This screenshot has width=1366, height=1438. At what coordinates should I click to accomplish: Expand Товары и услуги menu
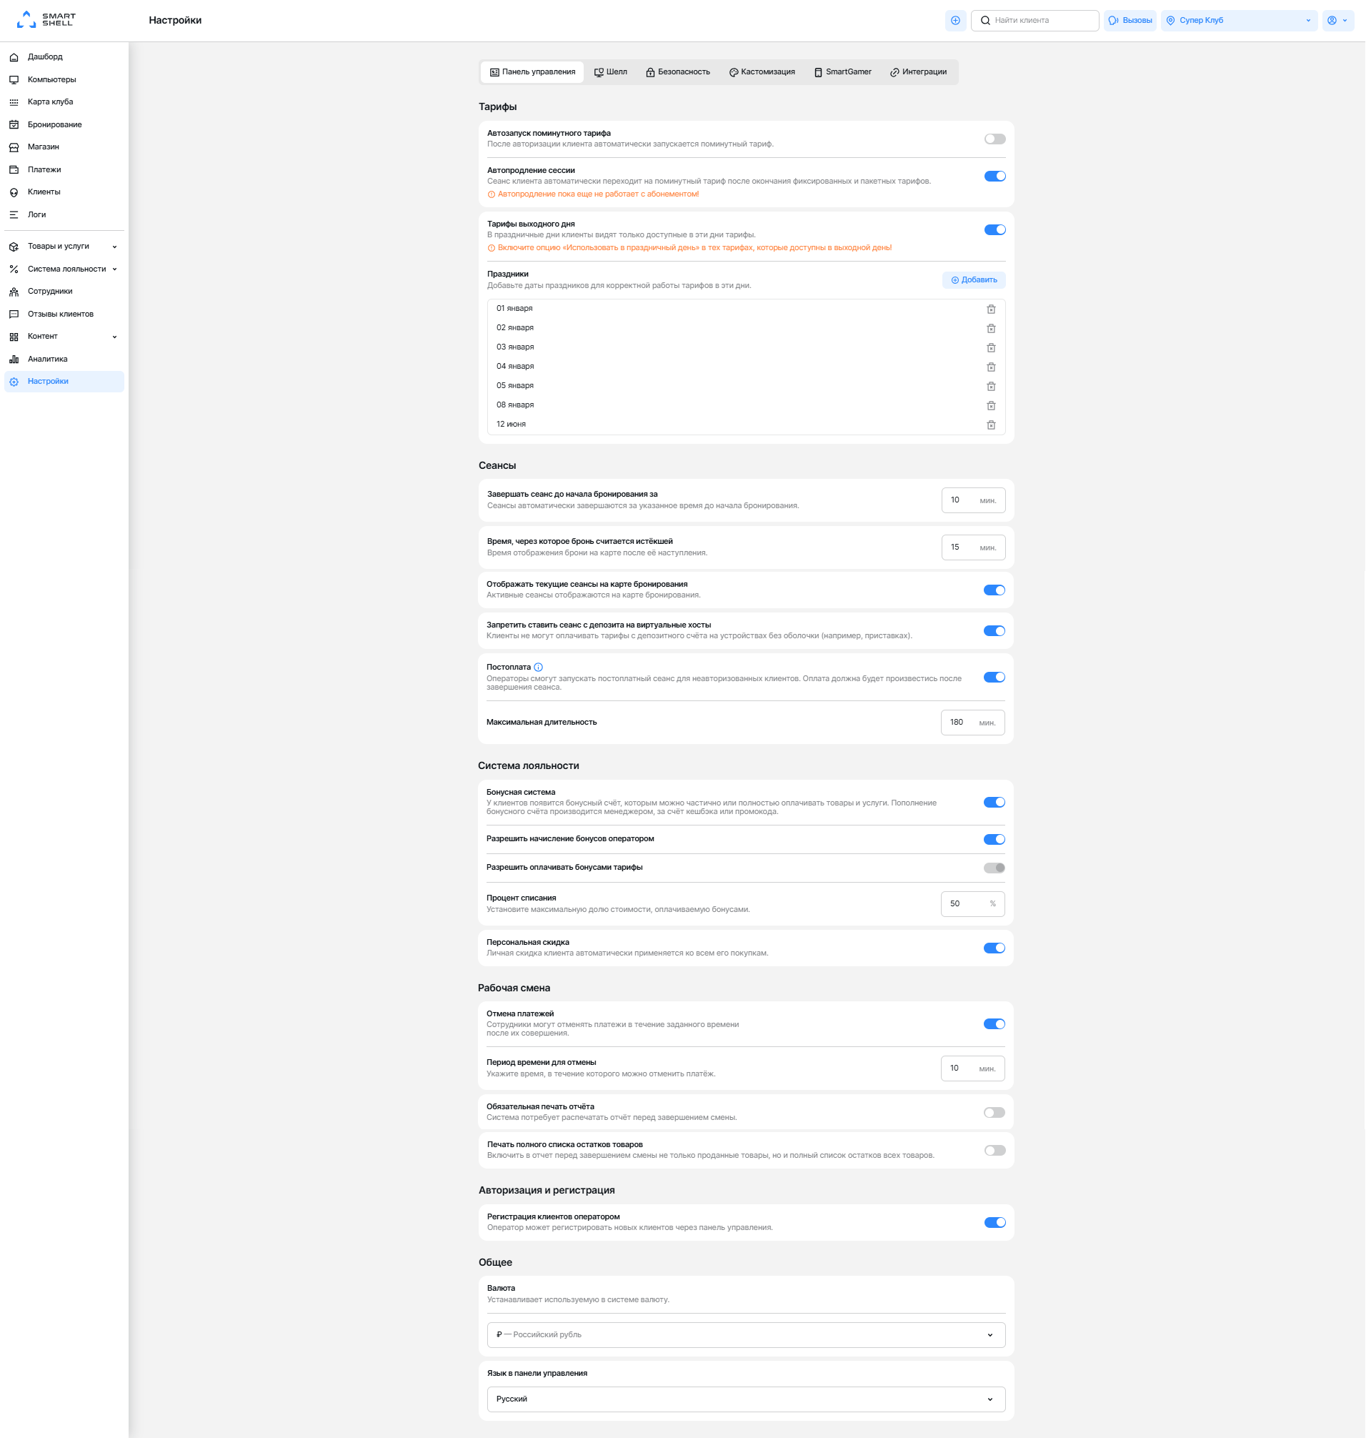click(x=64, y=247)
